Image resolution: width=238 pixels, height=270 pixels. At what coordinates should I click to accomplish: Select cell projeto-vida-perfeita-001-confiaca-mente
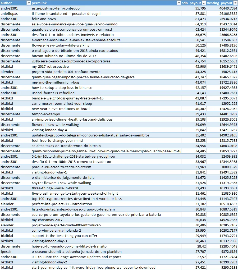click(106, 72)
